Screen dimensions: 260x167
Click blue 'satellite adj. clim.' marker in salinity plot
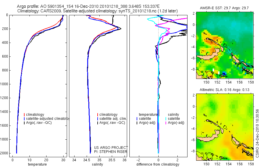[x=98, y=119]
